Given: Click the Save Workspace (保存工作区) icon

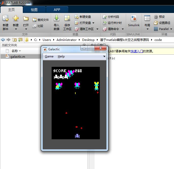Looking at the screenshot, I should pos(67,18).
